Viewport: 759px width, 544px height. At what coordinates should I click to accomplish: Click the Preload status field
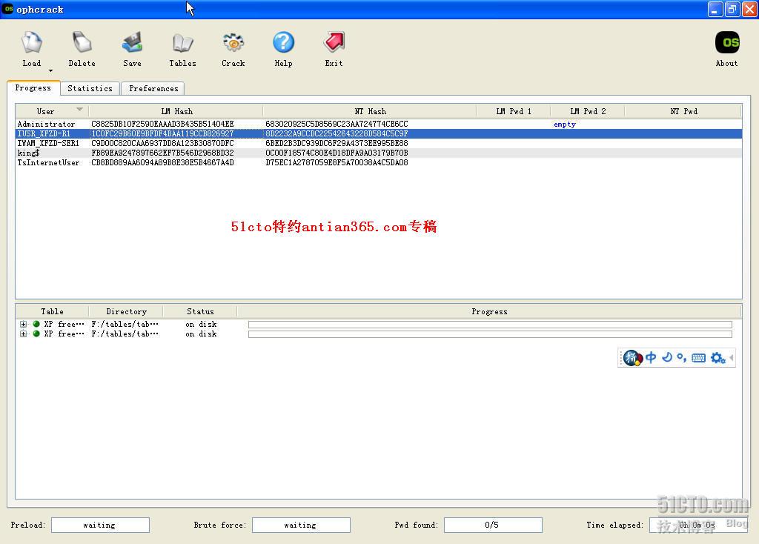(100, 525)
